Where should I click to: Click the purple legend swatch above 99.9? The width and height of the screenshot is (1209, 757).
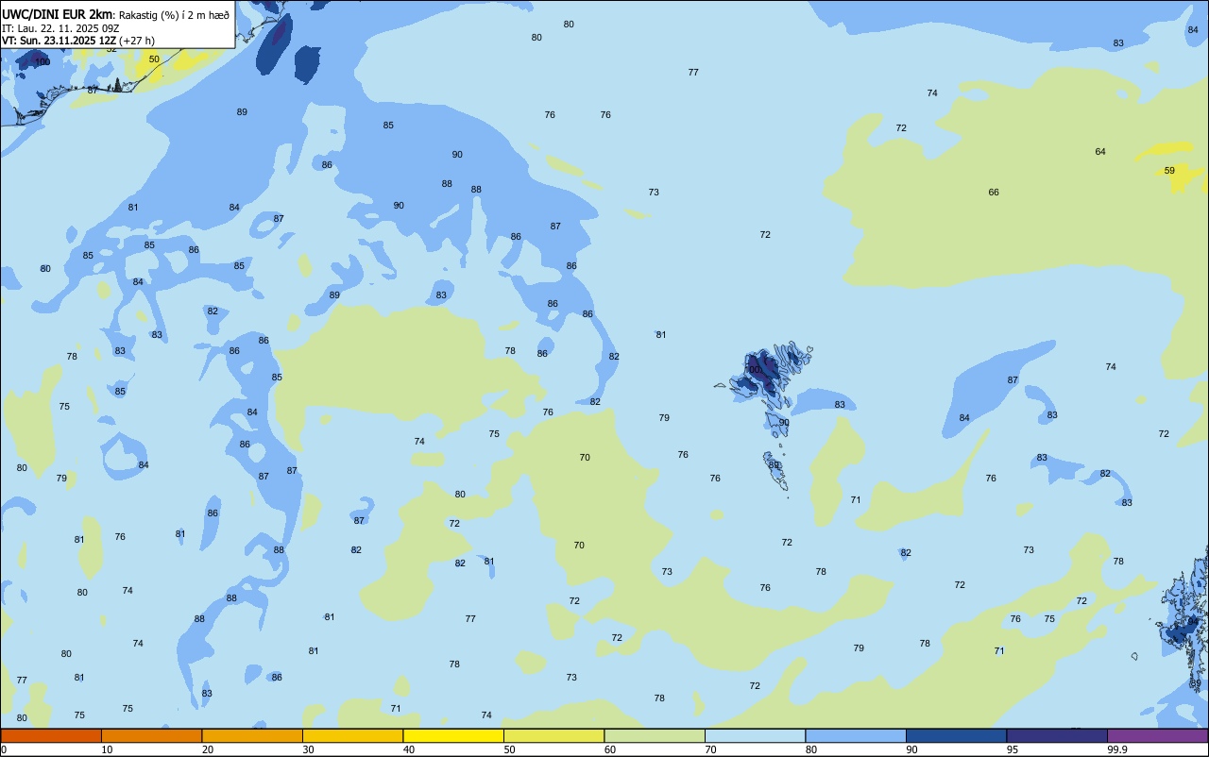1157,735
